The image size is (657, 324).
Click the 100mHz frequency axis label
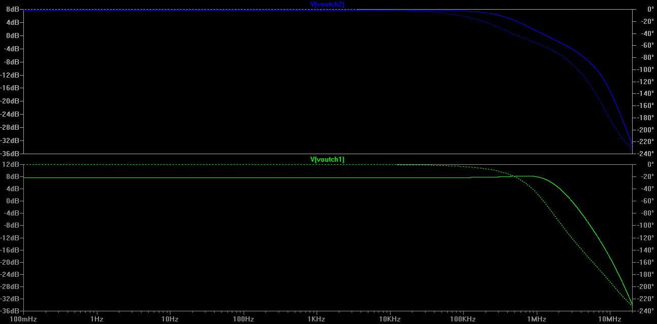(23, 319)
